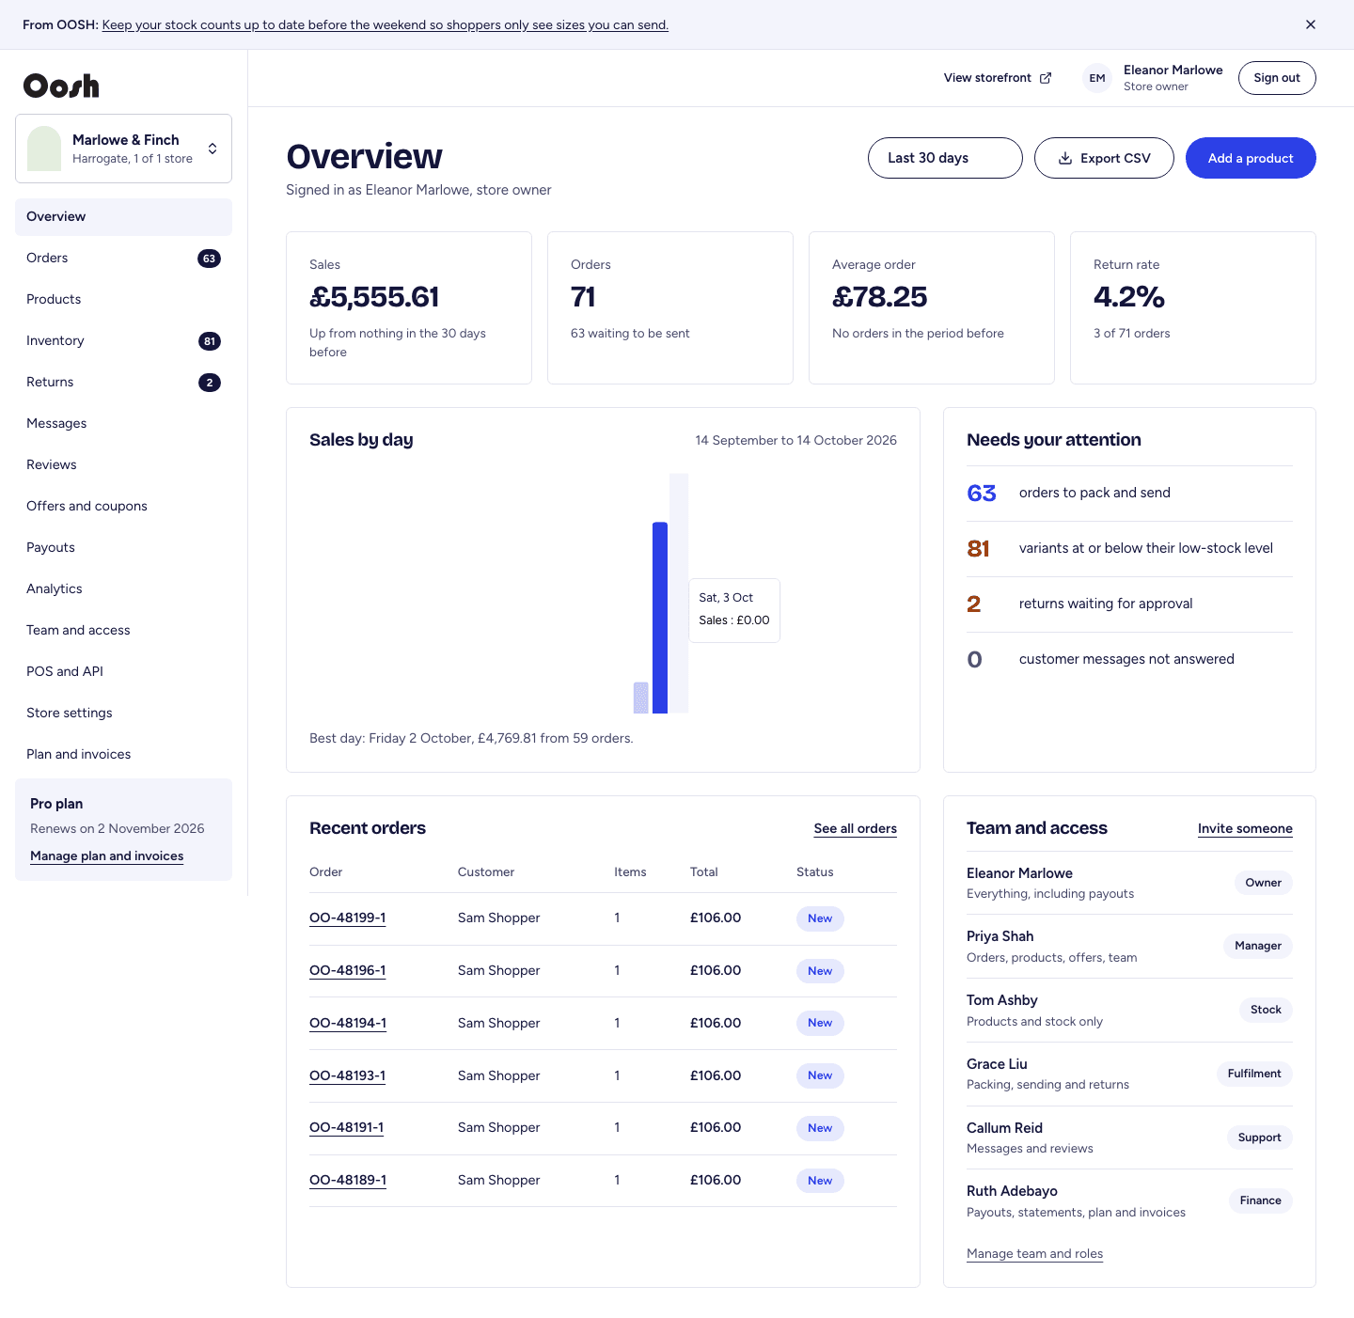Click the Oosh logo

61,86
